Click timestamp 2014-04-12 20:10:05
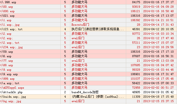177x104 pixels. (x=158, y=29)
